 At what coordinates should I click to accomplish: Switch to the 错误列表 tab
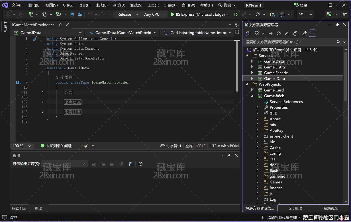click(x=19, y=208)
